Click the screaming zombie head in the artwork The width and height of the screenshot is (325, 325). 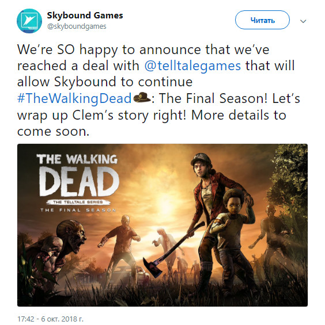(x=71, y=236)
